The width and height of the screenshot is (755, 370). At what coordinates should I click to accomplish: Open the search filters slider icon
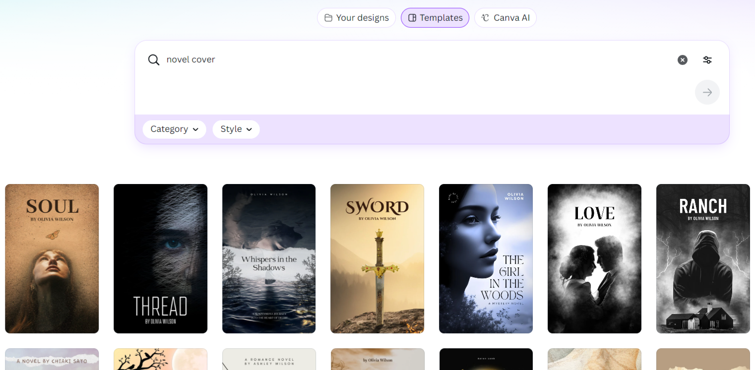[x=707, y=60]
